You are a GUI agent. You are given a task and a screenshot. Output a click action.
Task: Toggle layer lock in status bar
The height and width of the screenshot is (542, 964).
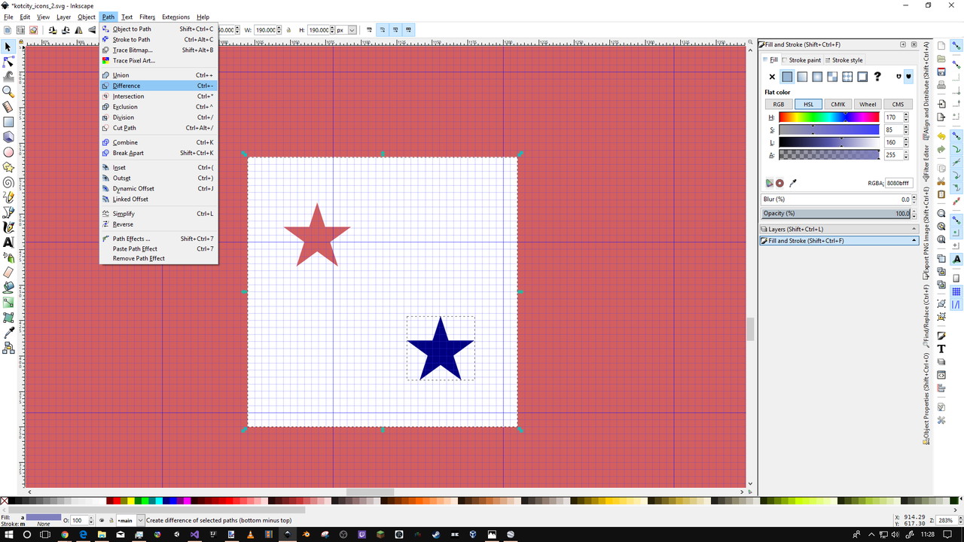click(x=111, y=520)
